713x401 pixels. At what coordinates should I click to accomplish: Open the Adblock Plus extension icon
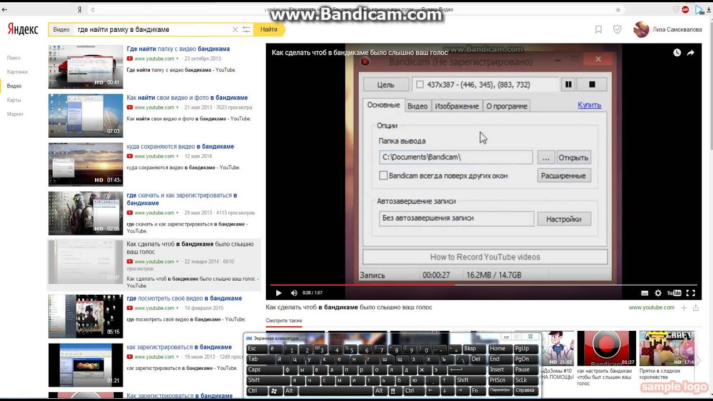tap(685, 9)
